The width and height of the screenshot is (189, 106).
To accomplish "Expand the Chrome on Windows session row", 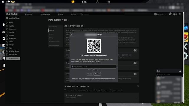I will point(136,97).
